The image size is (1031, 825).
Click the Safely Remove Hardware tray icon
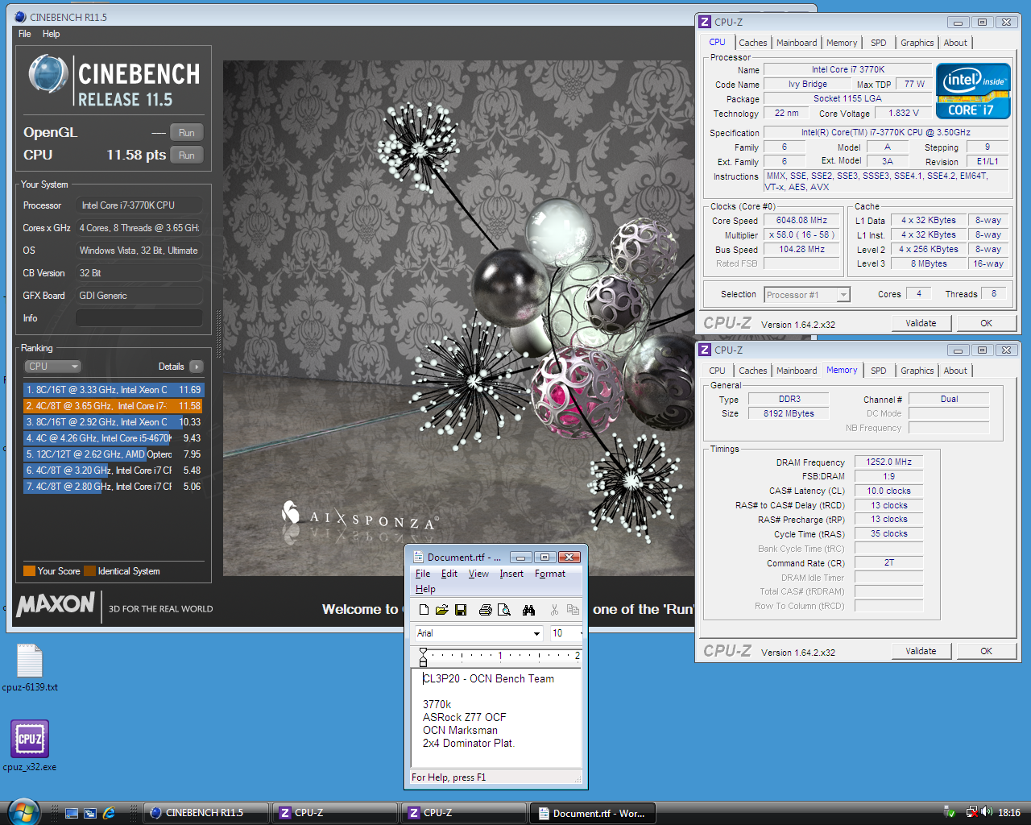950,813
